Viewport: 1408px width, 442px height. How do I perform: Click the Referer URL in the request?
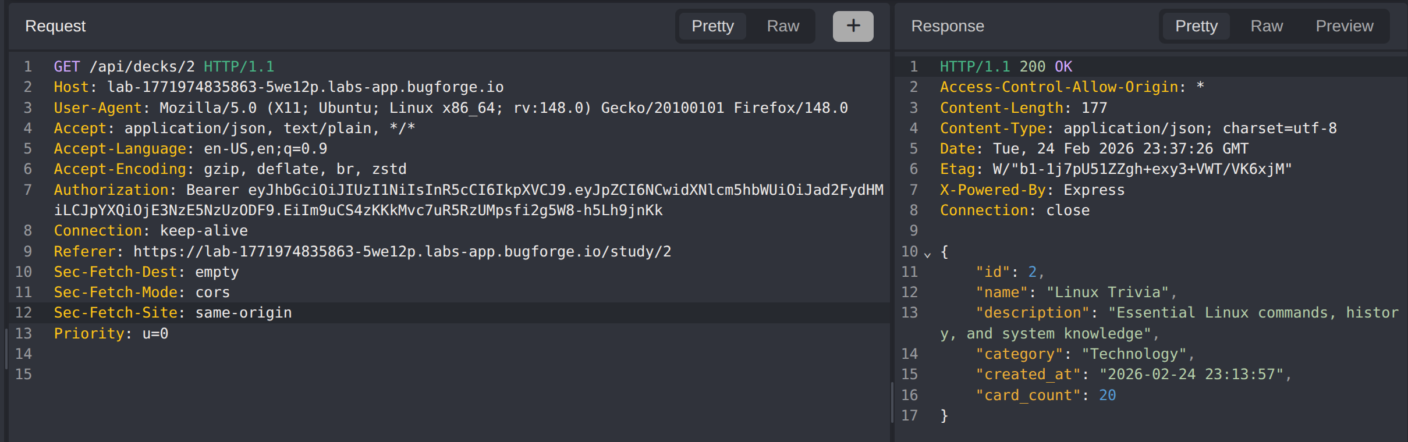[402, 251]
